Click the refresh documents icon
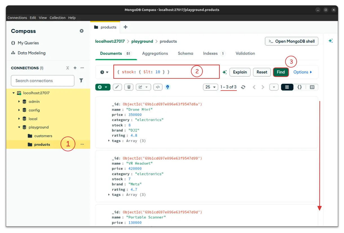The height and width of the screenshot is (233, 344). pos(243,87)
